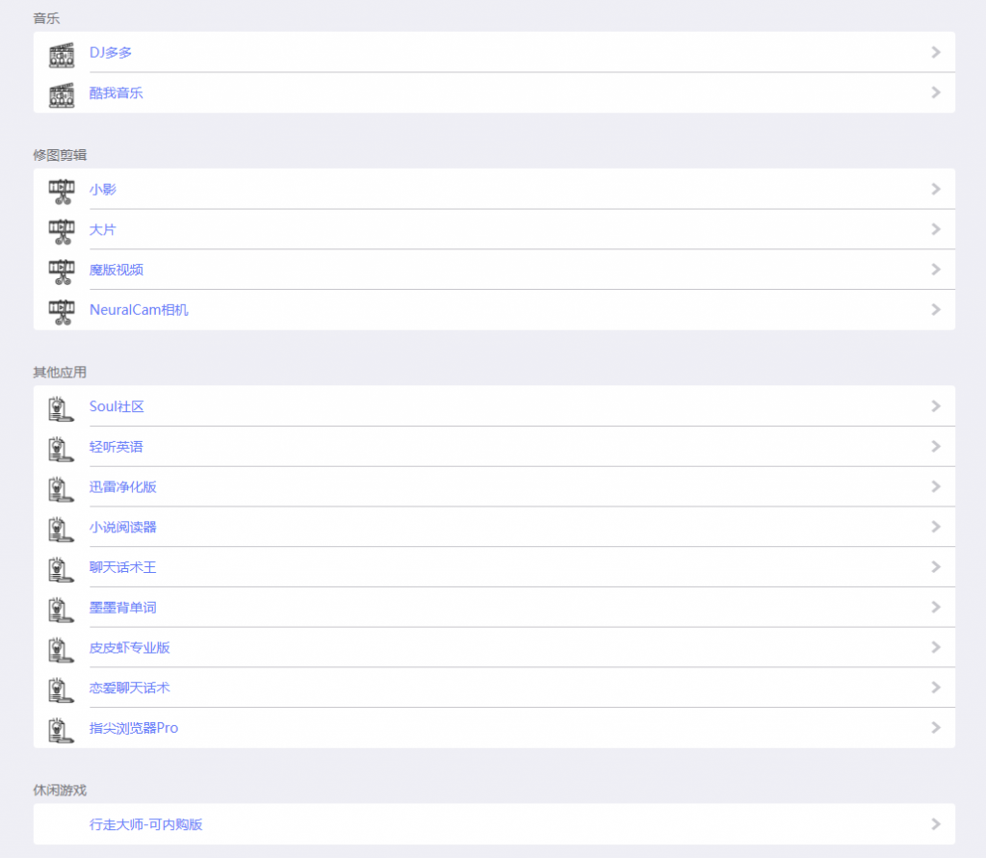The width and height of the screenshot is (986, 858).
Task: Open the Soul社区 link
Action: pyautogui.click(x=117, y=406)
